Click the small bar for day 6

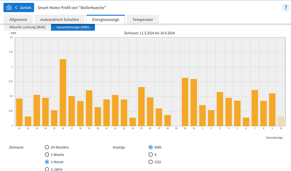tap(246, 122)
